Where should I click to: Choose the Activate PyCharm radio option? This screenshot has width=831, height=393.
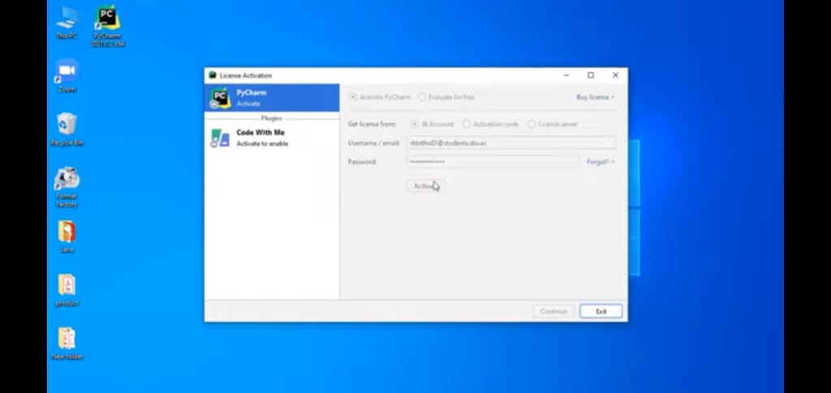pyautogui.click(x=353, y=97)
